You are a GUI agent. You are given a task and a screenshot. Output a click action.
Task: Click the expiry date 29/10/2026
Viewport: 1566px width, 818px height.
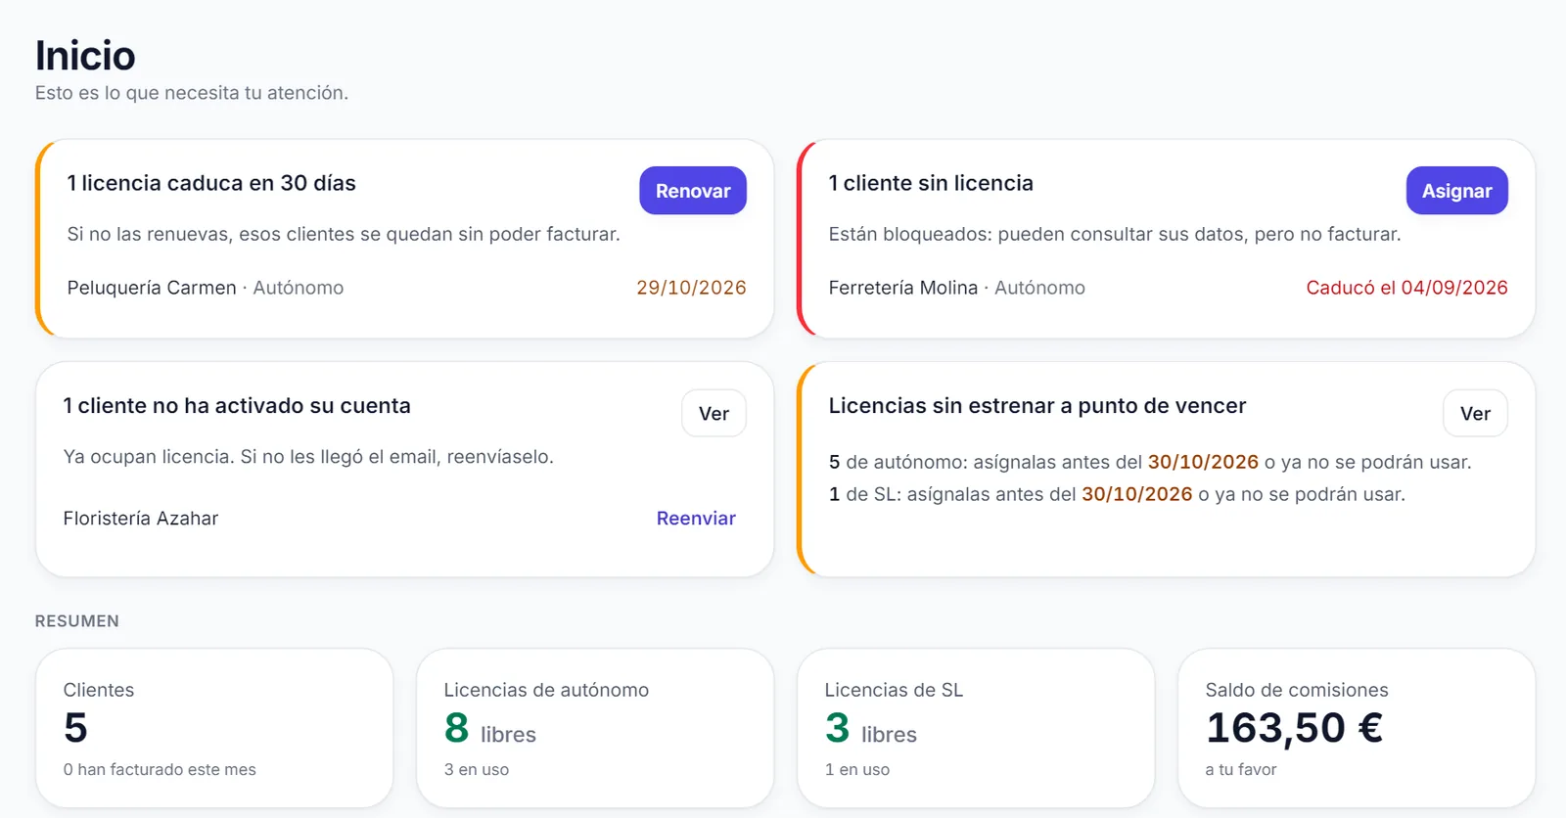691,288
